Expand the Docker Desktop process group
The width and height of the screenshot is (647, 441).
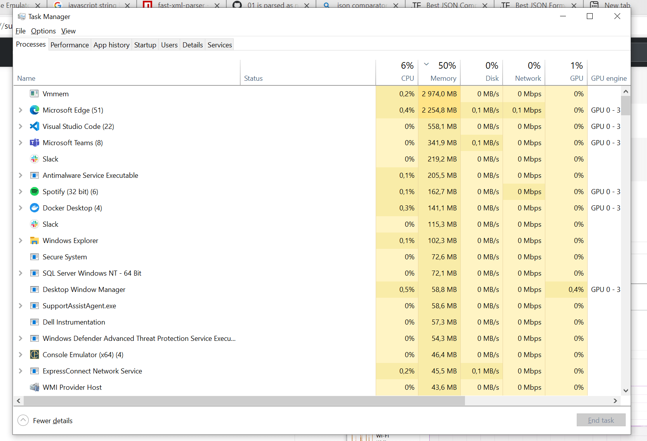[x=21, y=208]
